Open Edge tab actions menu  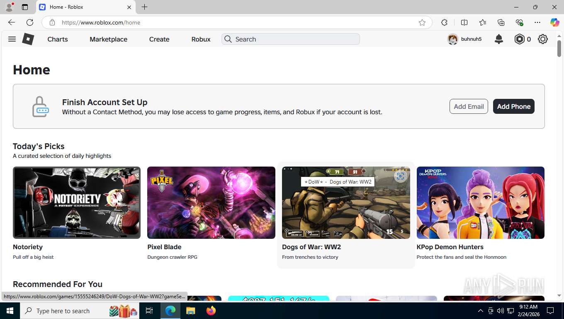[25, 7]
